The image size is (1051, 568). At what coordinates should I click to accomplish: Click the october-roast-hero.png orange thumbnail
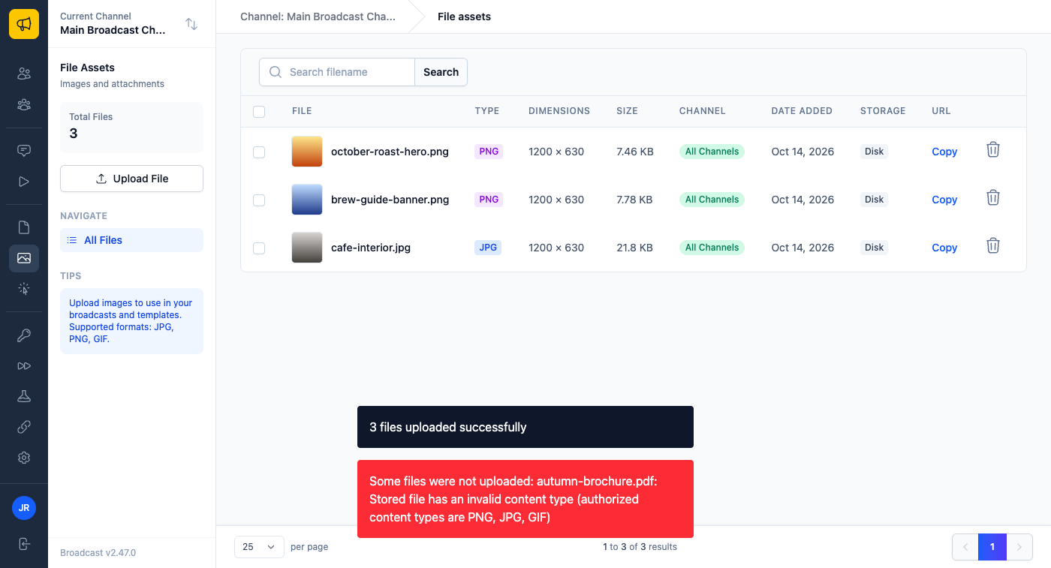tap(307, 152)
